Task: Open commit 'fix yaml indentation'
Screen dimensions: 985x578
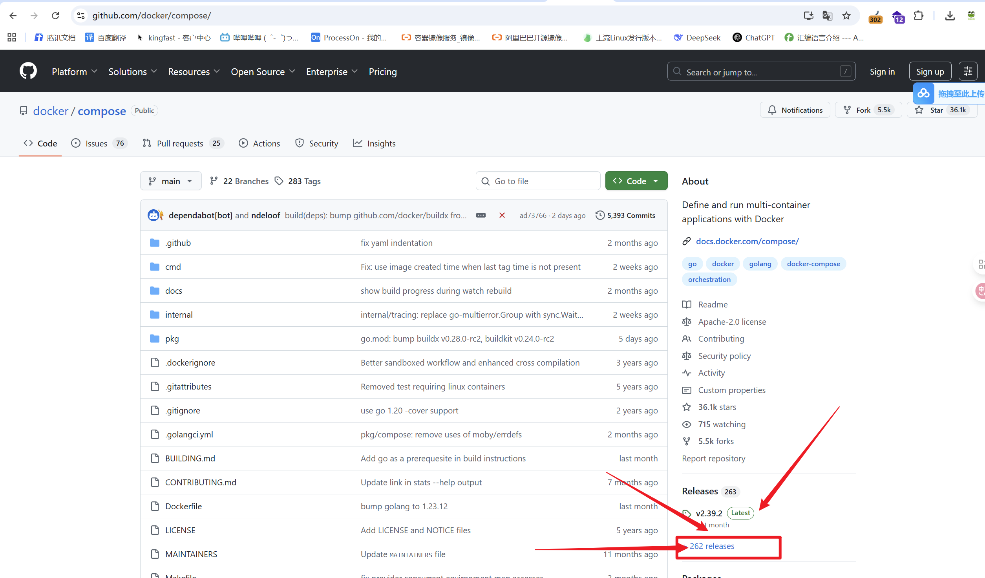Action: (x=397, y=243)
